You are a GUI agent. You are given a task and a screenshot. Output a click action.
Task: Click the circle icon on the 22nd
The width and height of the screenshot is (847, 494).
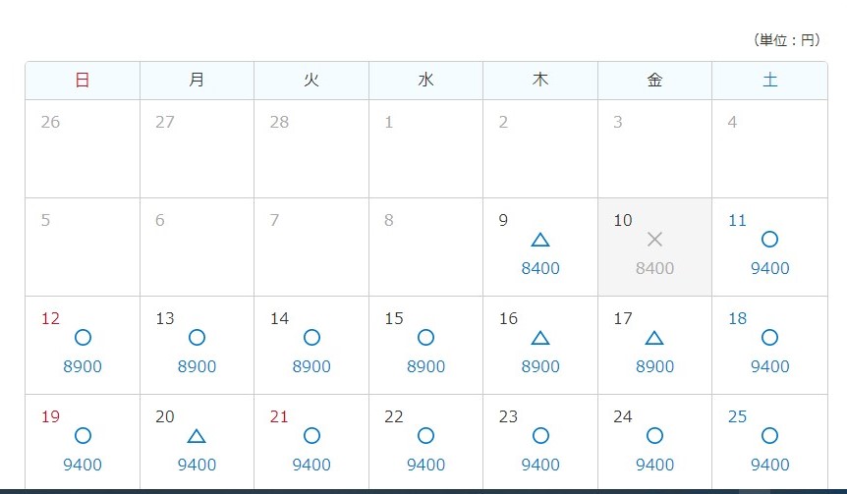click(425, 436)
